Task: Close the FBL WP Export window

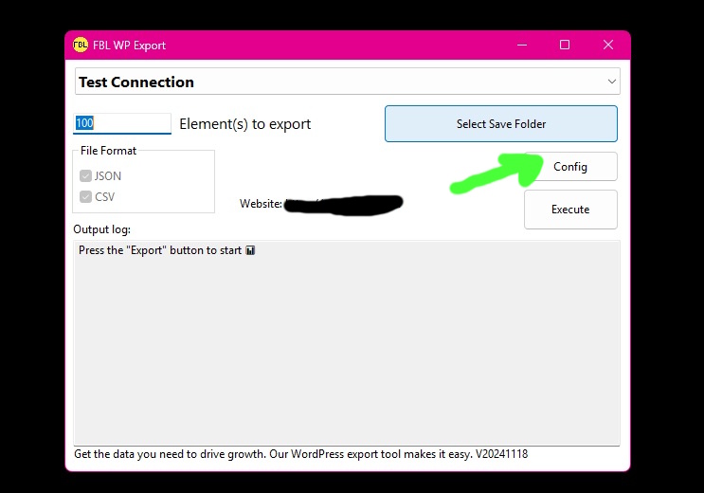Action: click(608, 45)
